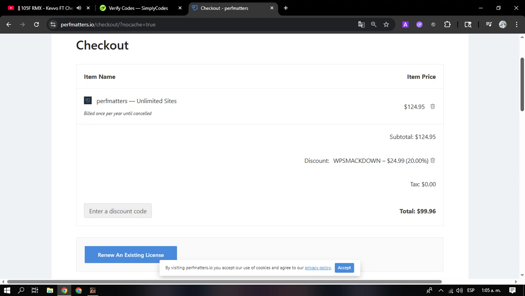The image size is (525, 296).
Task: Open the side panel search icon
Action: click(468, 24)
